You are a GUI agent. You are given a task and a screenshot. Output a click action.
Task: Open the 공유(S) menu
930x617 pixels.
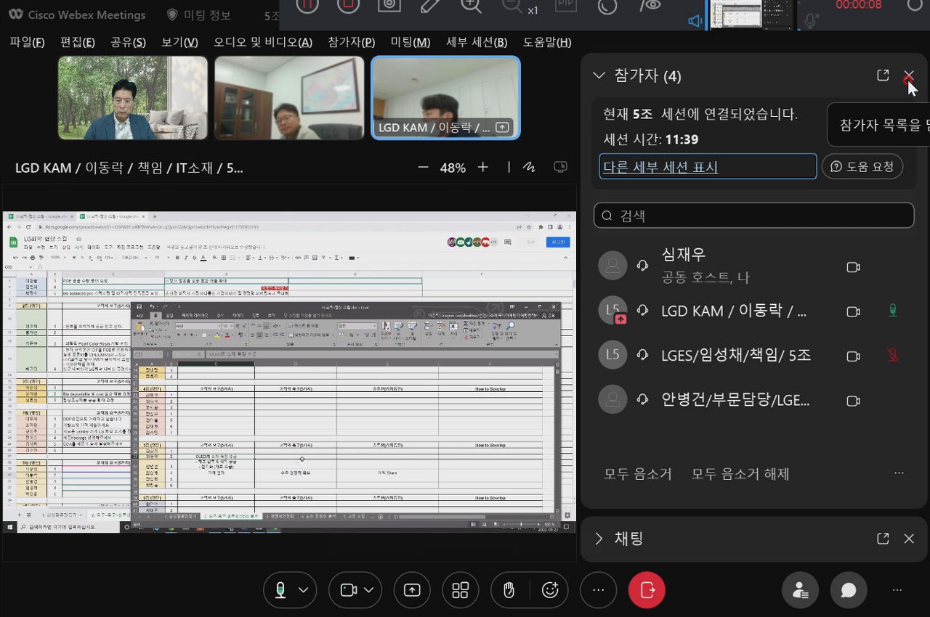(x=128, y=42)
